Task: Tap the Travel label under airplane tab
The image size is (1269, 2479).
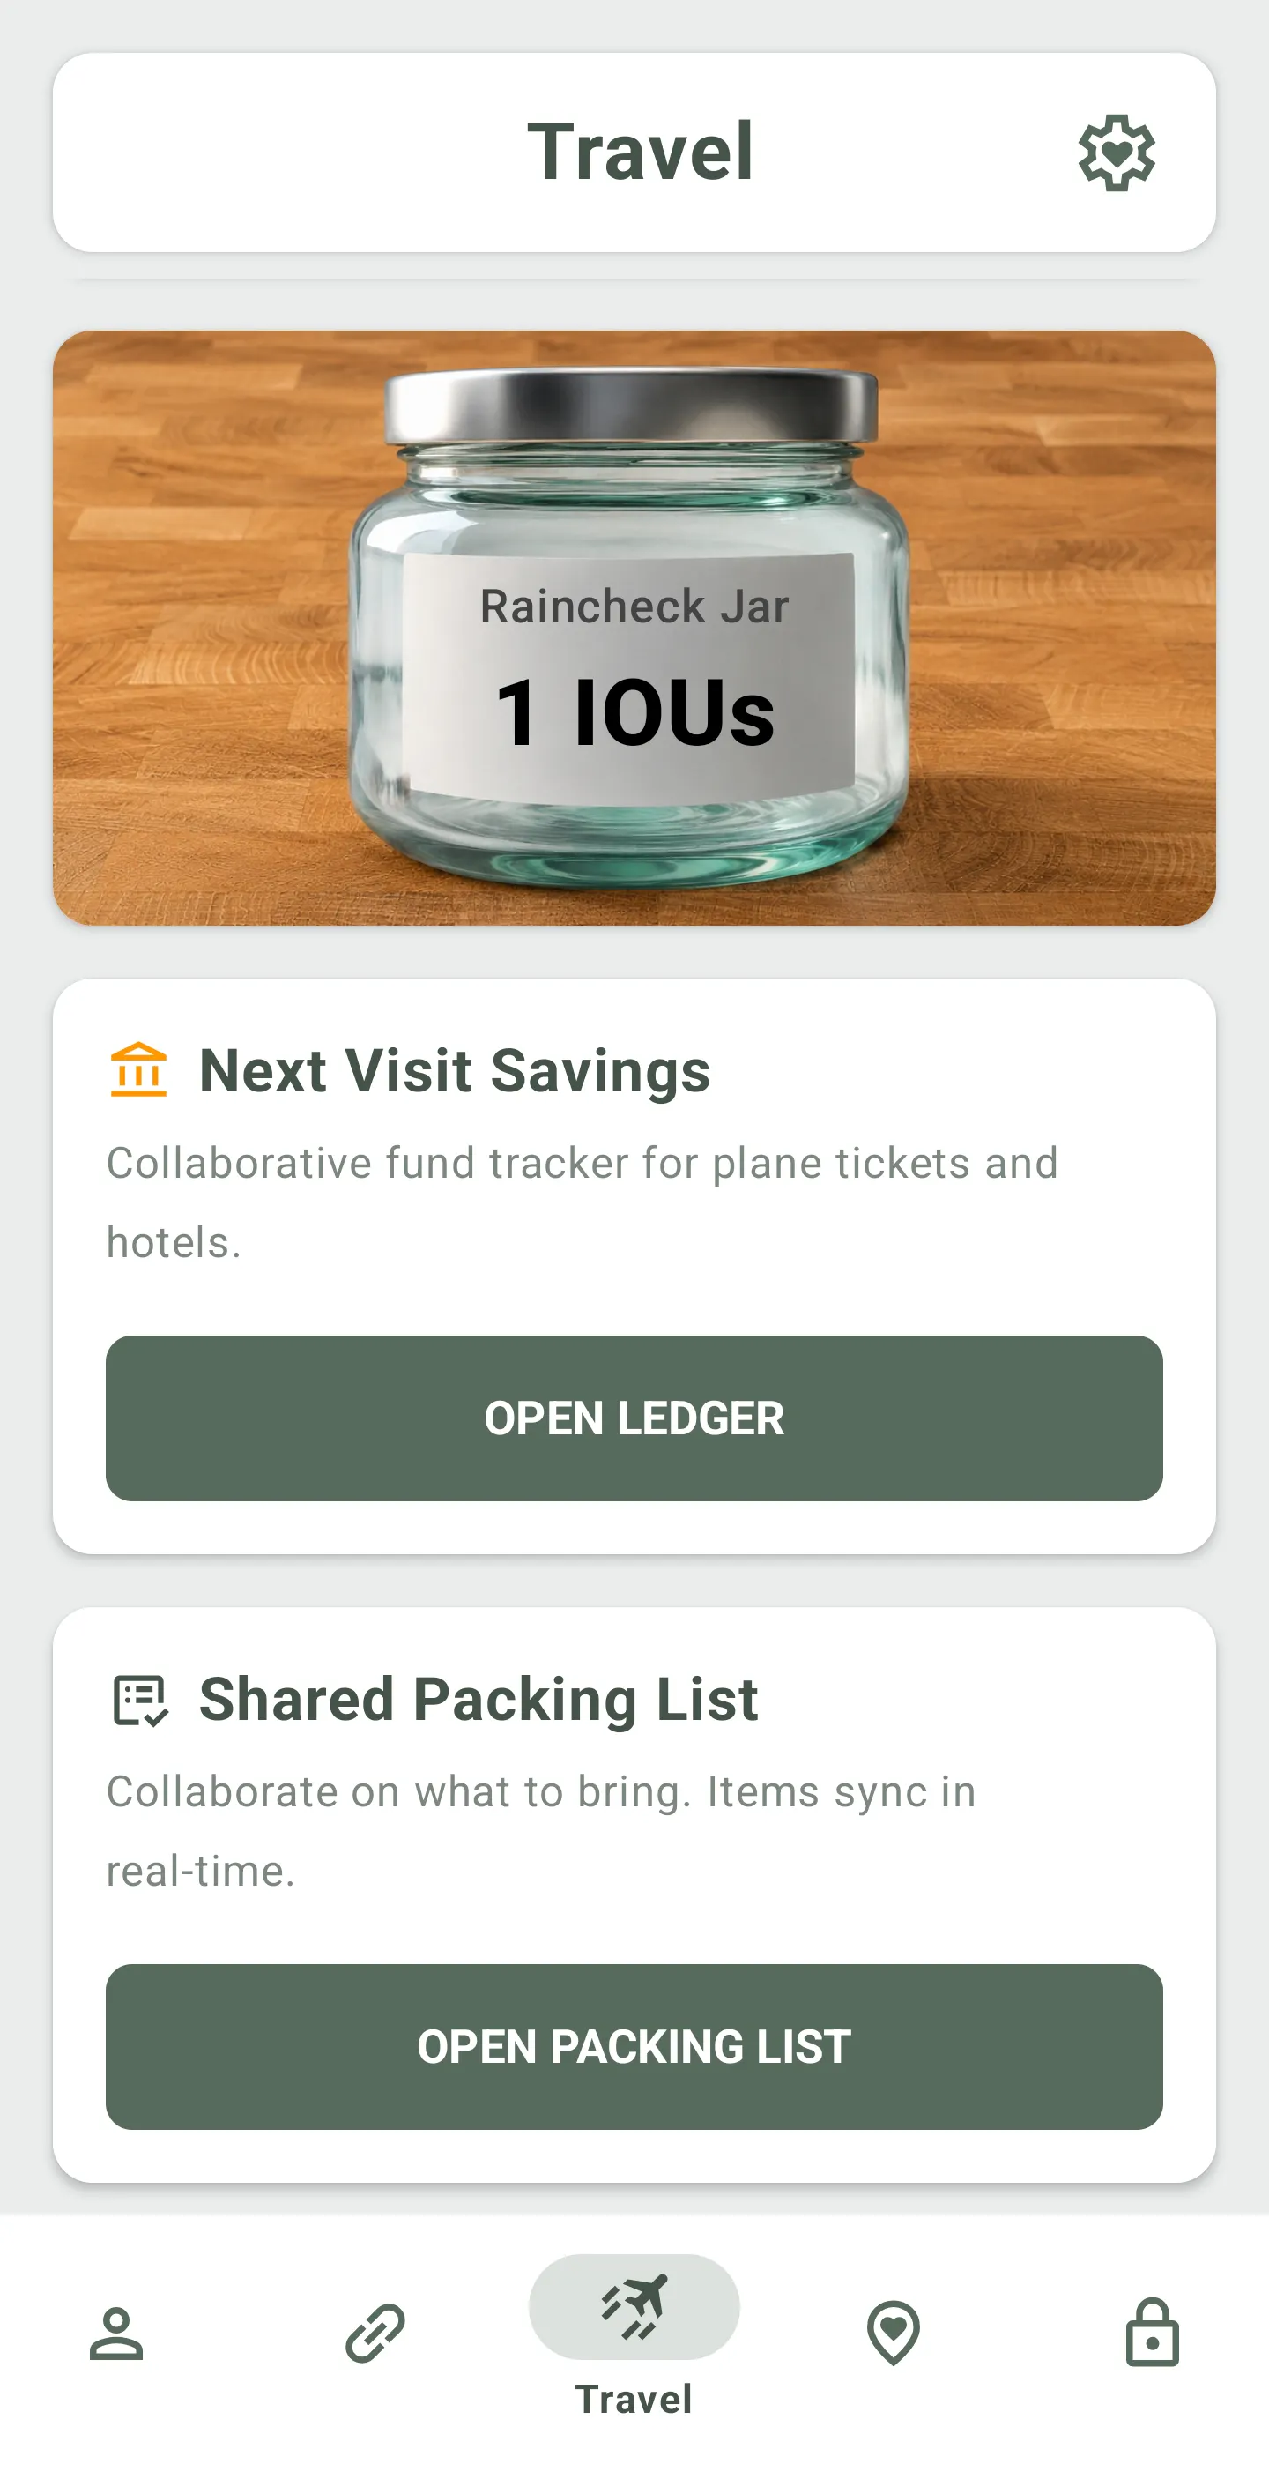Action: (x=634, y=2398)
